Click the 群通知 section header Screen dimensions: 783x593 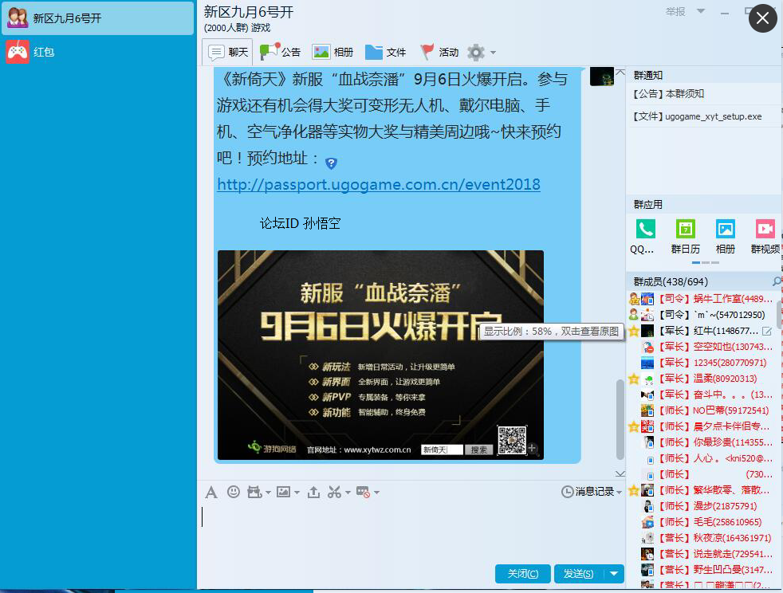click(x=648, y=76)
